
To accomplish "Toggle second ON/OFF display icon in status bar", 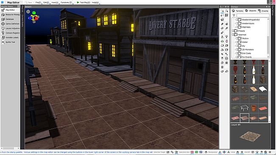I will tap(257, 152).
